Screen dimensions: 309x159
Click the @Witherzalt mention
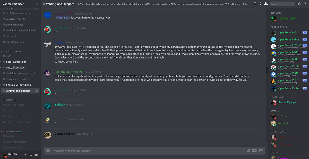[63, 18]
